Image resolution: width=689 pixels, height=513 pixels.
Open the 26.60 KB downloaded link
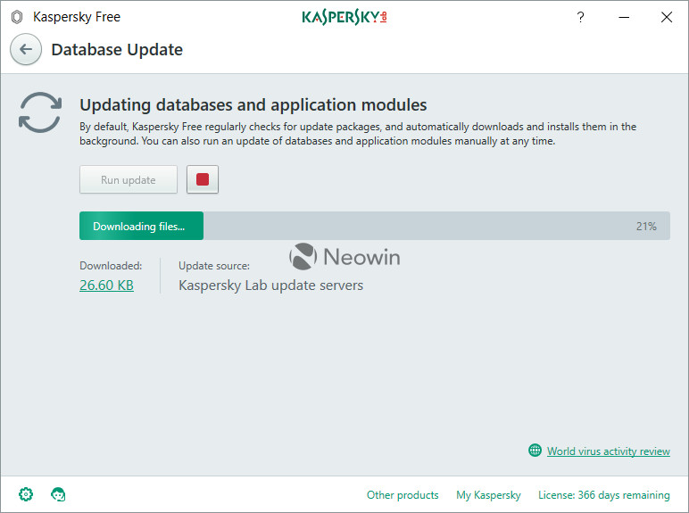107,285
